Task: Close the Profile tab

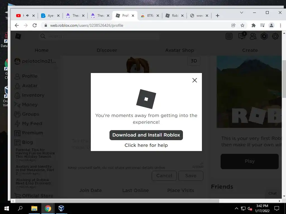Action: pyautogui.click(x=133, y=16)
